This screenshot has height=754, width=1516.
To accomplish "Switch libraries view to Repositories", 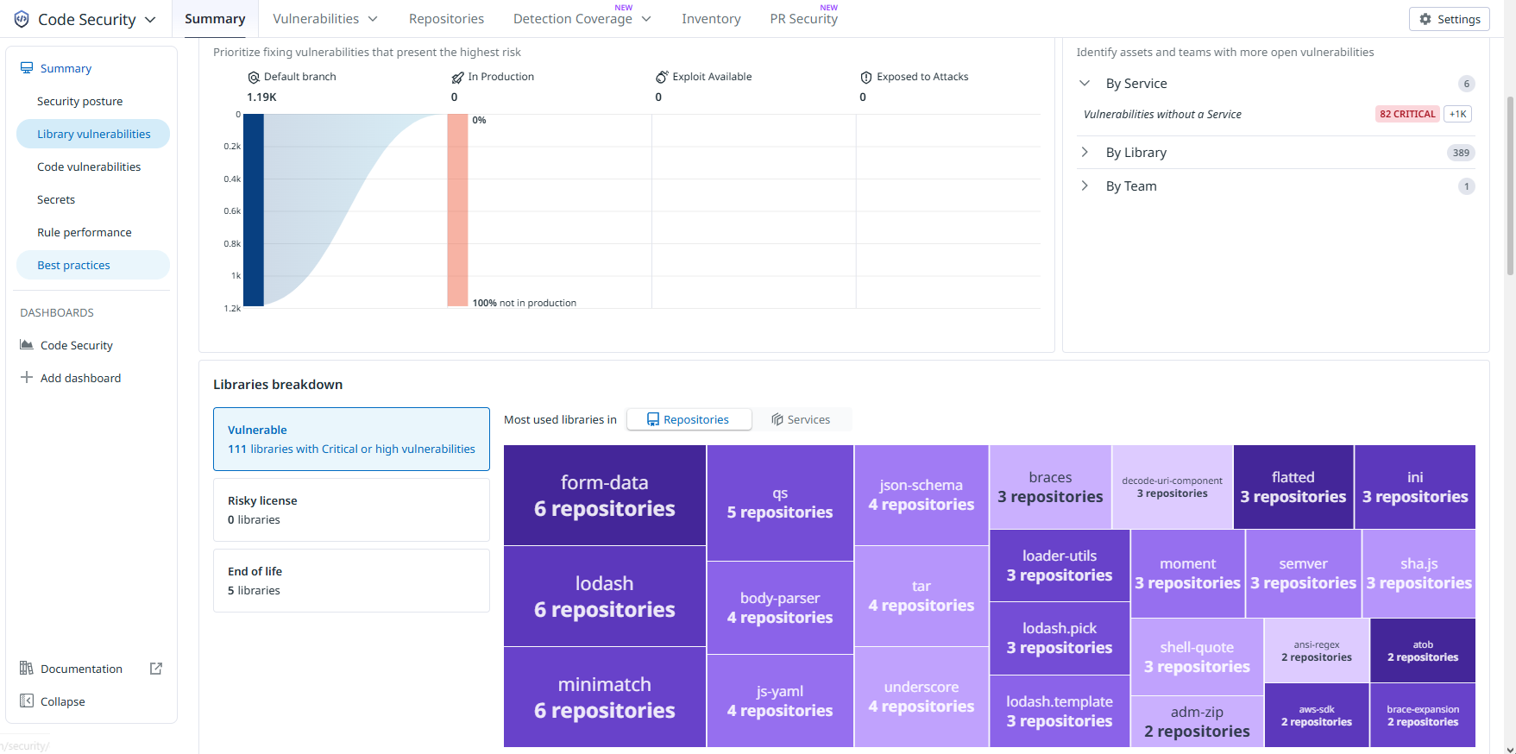I will 689,419.
